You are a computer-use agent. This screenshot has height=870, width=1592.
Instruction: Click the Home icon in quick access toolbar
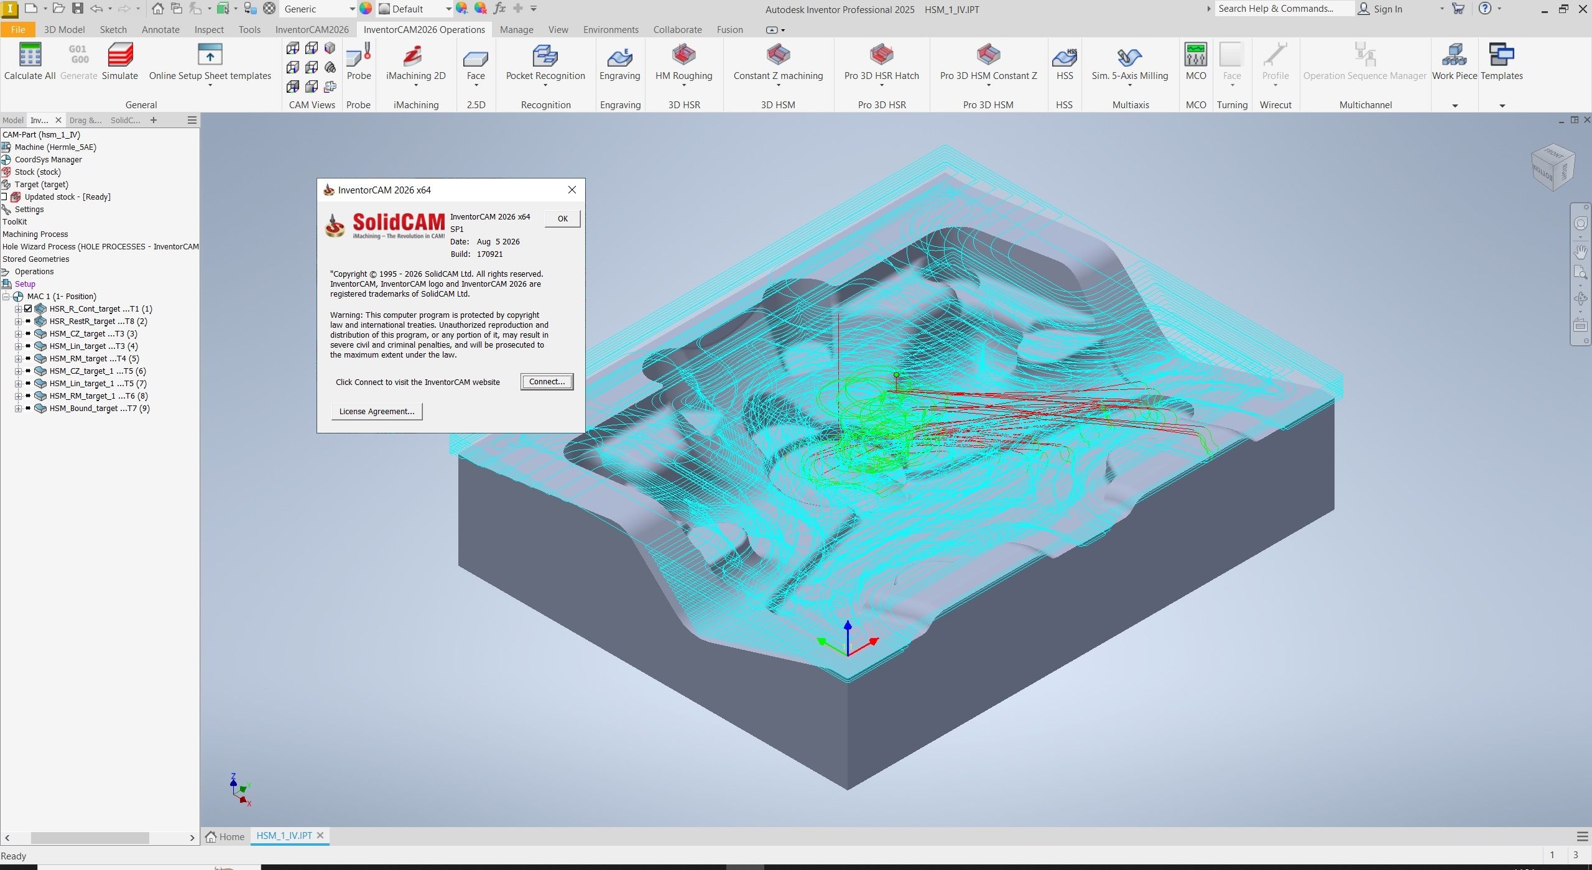(x=158, y=8)
